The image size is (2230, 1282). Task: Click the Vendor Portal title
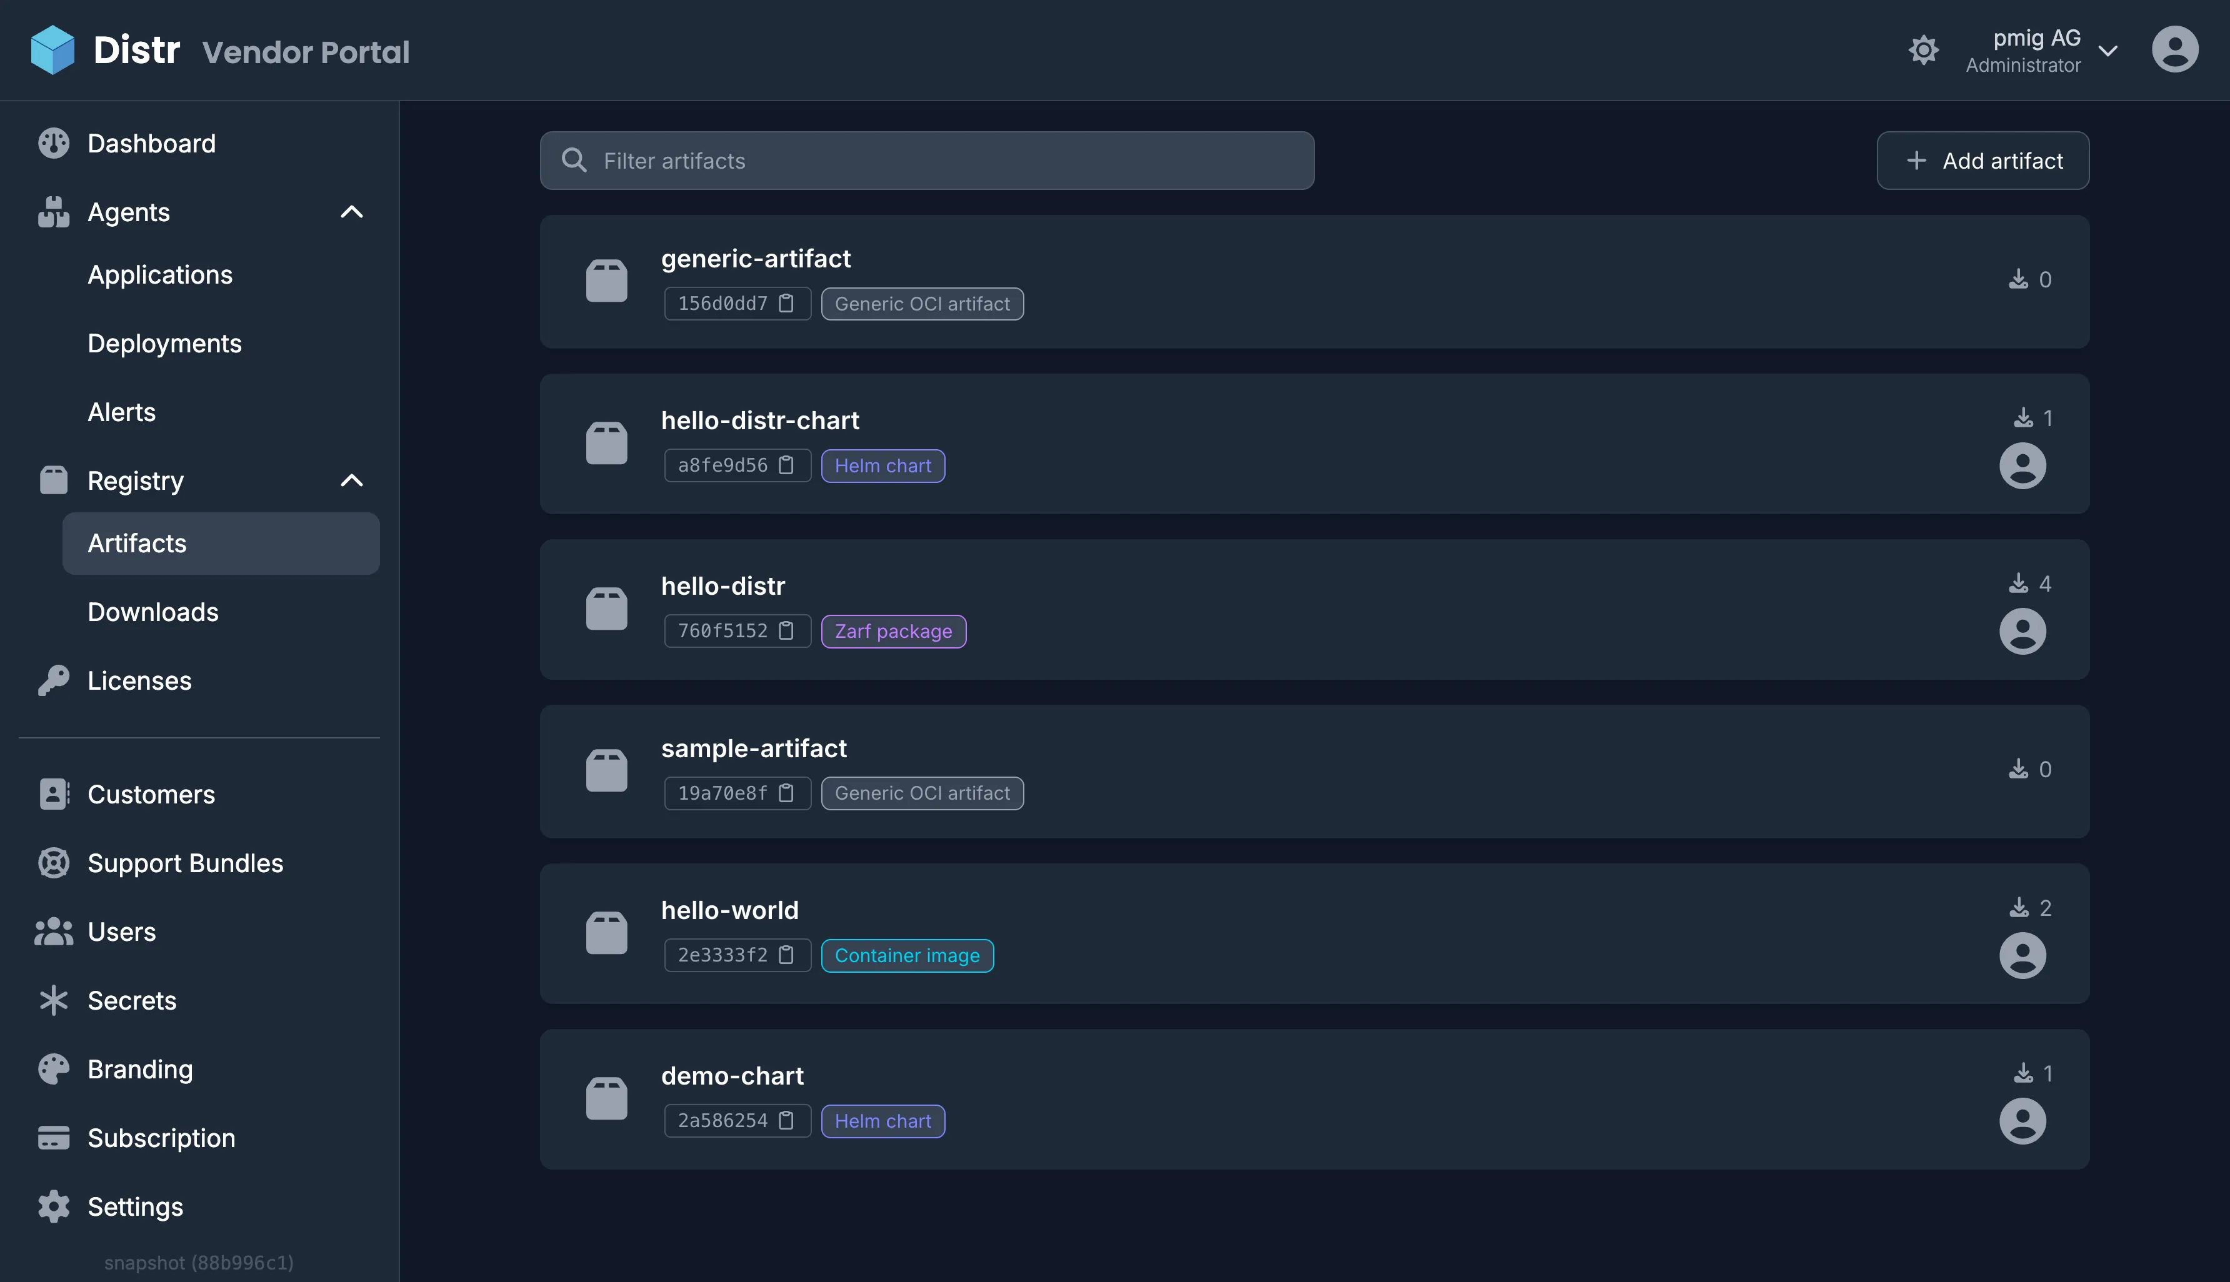click(306, 52)
